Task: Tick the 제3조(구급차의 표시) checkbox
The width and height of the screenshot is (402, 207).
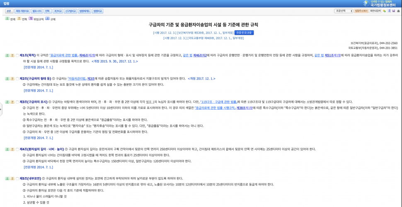Action: pyautogui.click(x=17, y=102)
